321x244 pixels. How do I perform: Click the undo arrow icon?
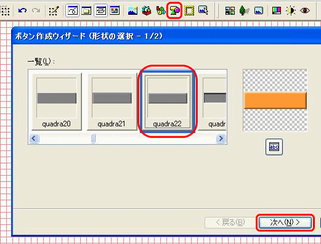pyautogui.click(x=22, y=10)
